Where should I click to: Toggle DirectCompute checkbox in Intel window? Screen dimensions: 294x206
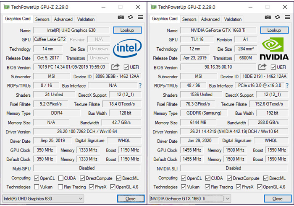click(82, 178)
